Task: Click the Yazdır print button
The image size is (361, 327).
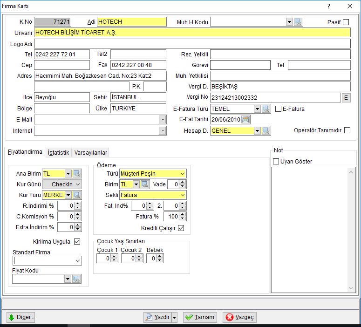Action: point(158,317)
